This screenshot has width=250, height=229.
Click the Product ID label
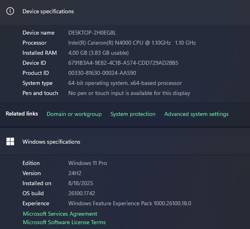click(36, 73)
